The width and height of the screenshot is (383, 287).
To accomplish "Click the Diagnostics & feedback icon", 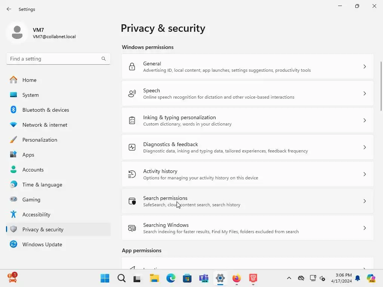I will click(132, 147).
